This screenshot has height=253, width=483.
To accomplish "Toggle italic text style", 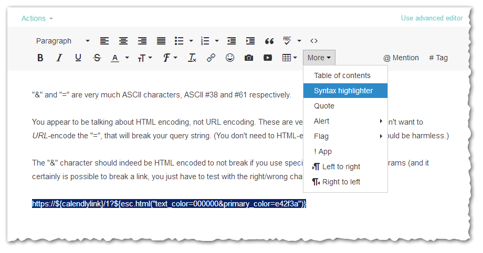I will tap(59, 58).
